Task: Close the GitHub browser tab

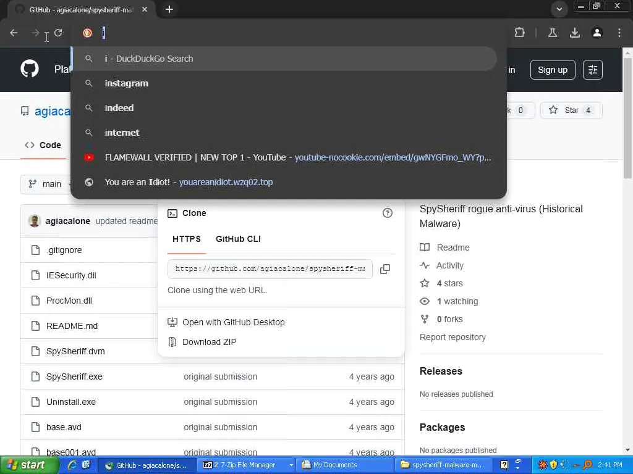Action: pos(145,9)
